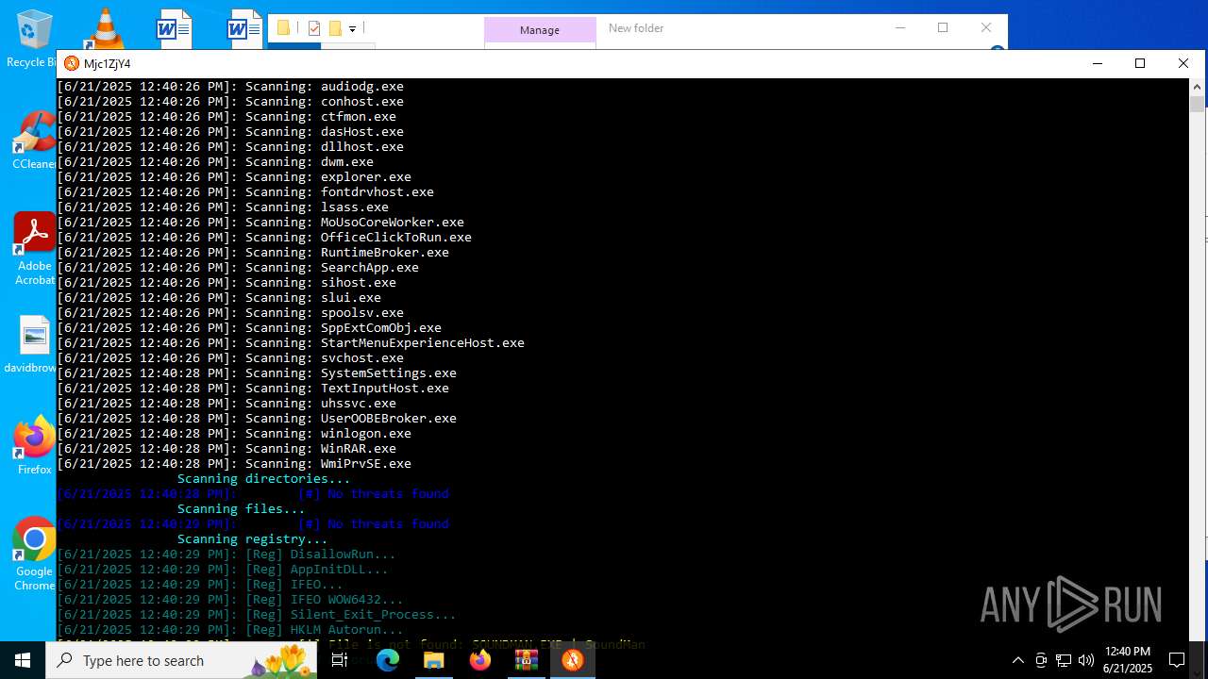This screenshot has width=1208, height=679.
Task: Open the volume control in system tray
Action: point(1086,660)
